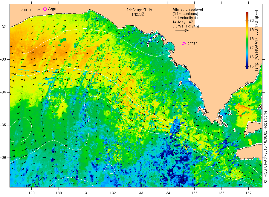Click the 'Argo' legend label
The height and width of the screenshot is (197, 269).
click(x=52, y=9)
